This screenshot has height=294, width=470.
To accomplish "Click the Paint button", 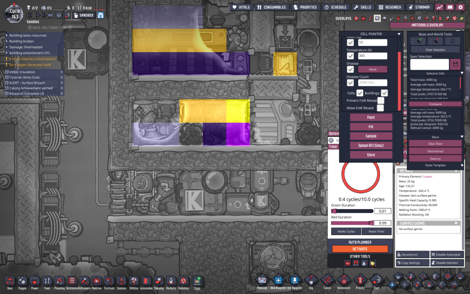I will click(371, 117).
